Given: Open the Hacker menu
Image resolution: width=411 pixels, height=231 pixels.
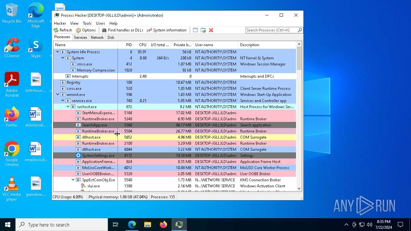Looking at the screenshot, I should point(60,23).
